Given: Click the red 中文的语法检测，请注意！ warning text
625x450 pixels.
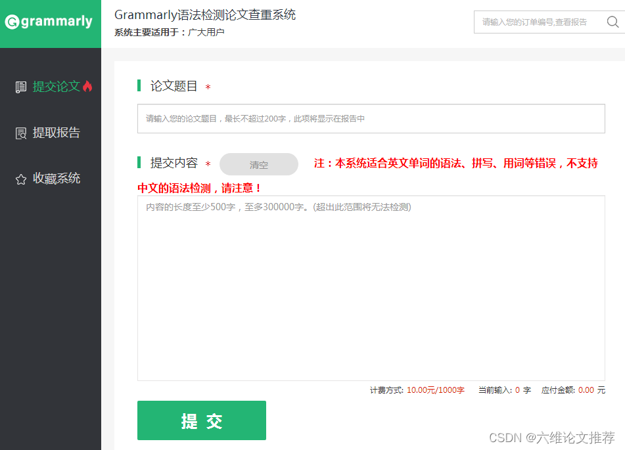Looking at the screenshot, I should coord(200,188).
